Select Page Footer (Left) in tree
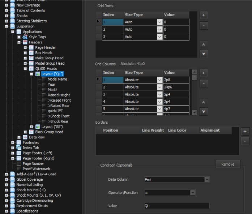 tap(38, 153)
